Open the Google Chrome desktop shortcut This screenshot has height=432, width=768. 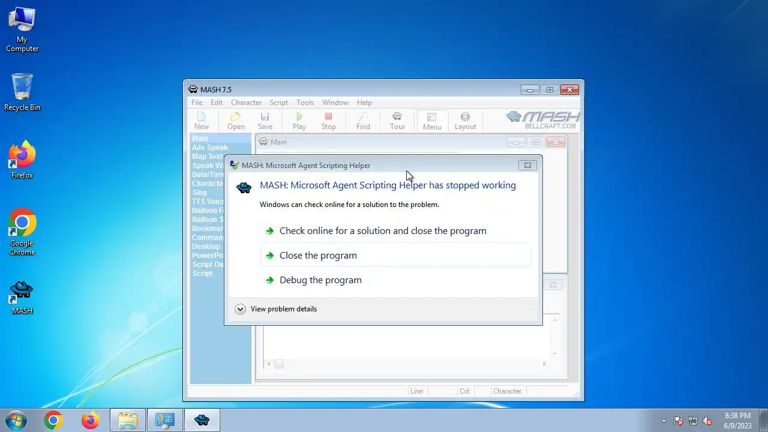pos(22,232)
